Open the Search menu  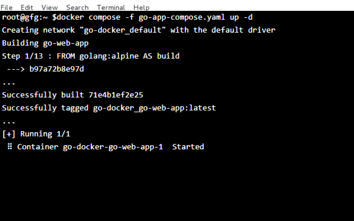(77, 8)
